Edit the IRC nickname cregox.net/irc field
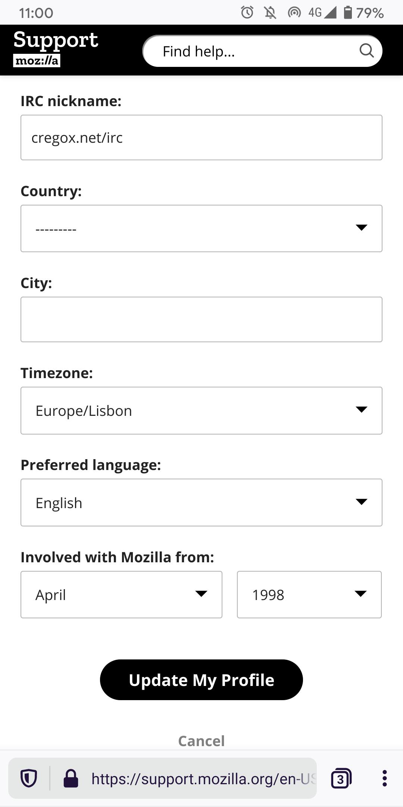 click(201, 137)
